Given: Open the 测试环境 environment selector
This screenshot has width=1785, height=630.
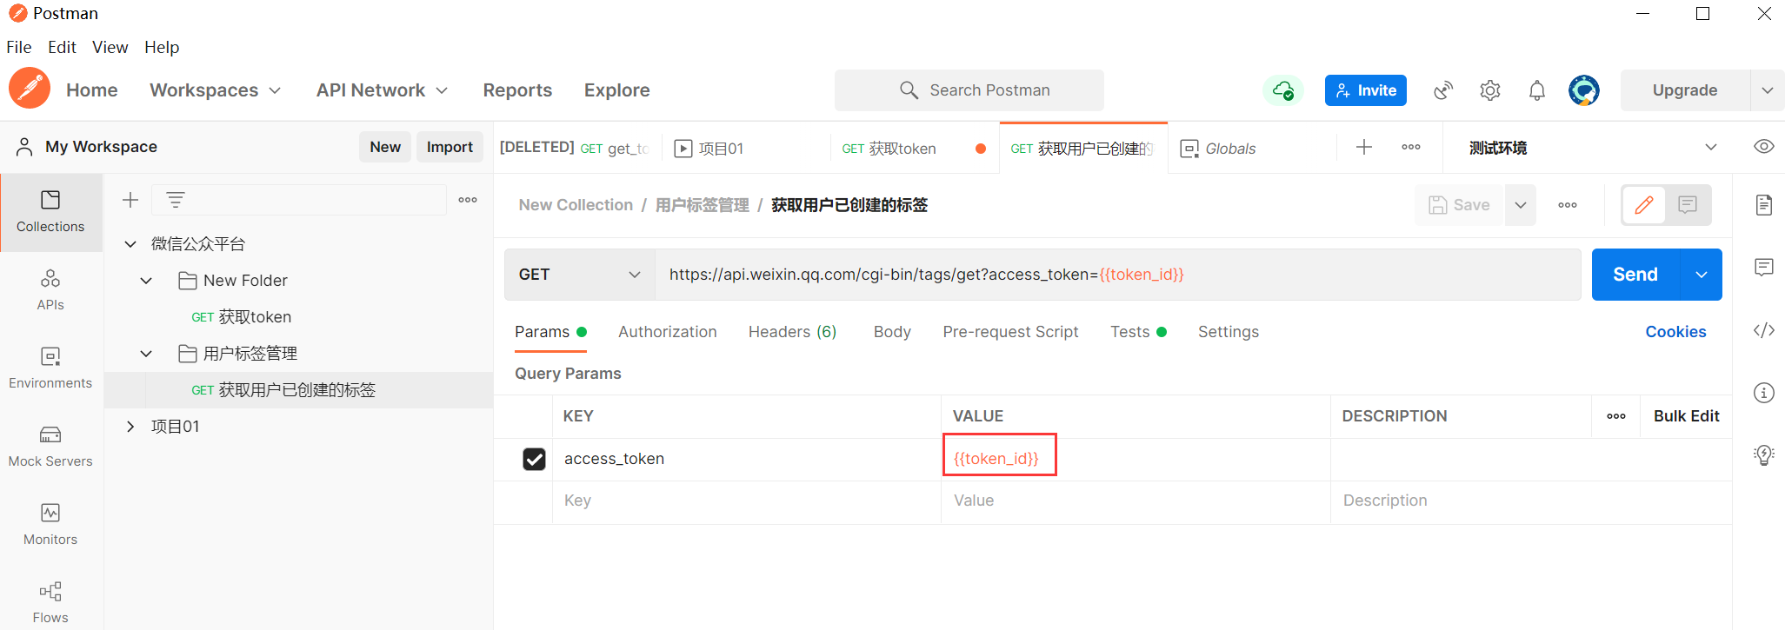Looking at the screenshot, I should tap(1593, 148).
